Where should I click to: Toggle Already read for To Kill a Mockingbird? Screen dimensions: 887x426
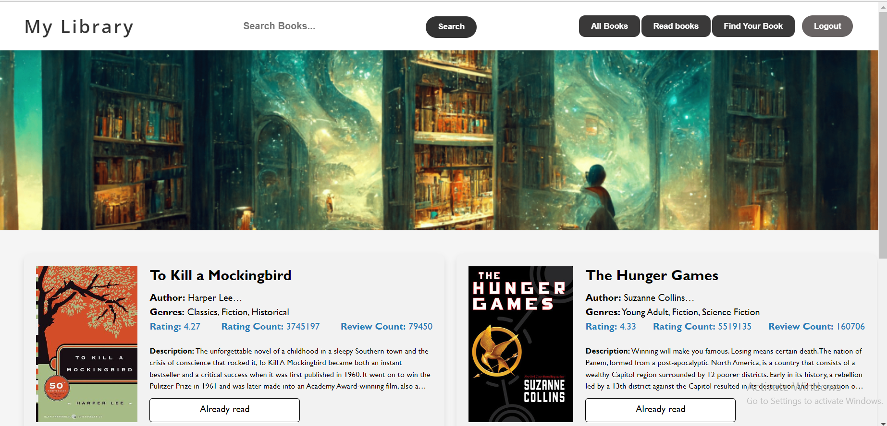224,410
